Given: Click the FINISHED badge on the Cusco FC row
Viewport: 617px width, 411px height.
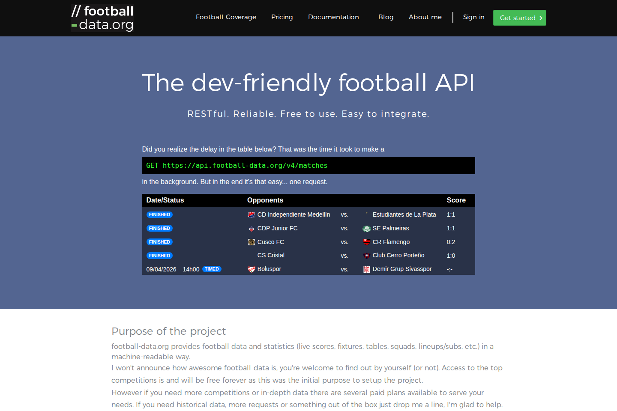Looking at the screenshot, I should point(159,242).
